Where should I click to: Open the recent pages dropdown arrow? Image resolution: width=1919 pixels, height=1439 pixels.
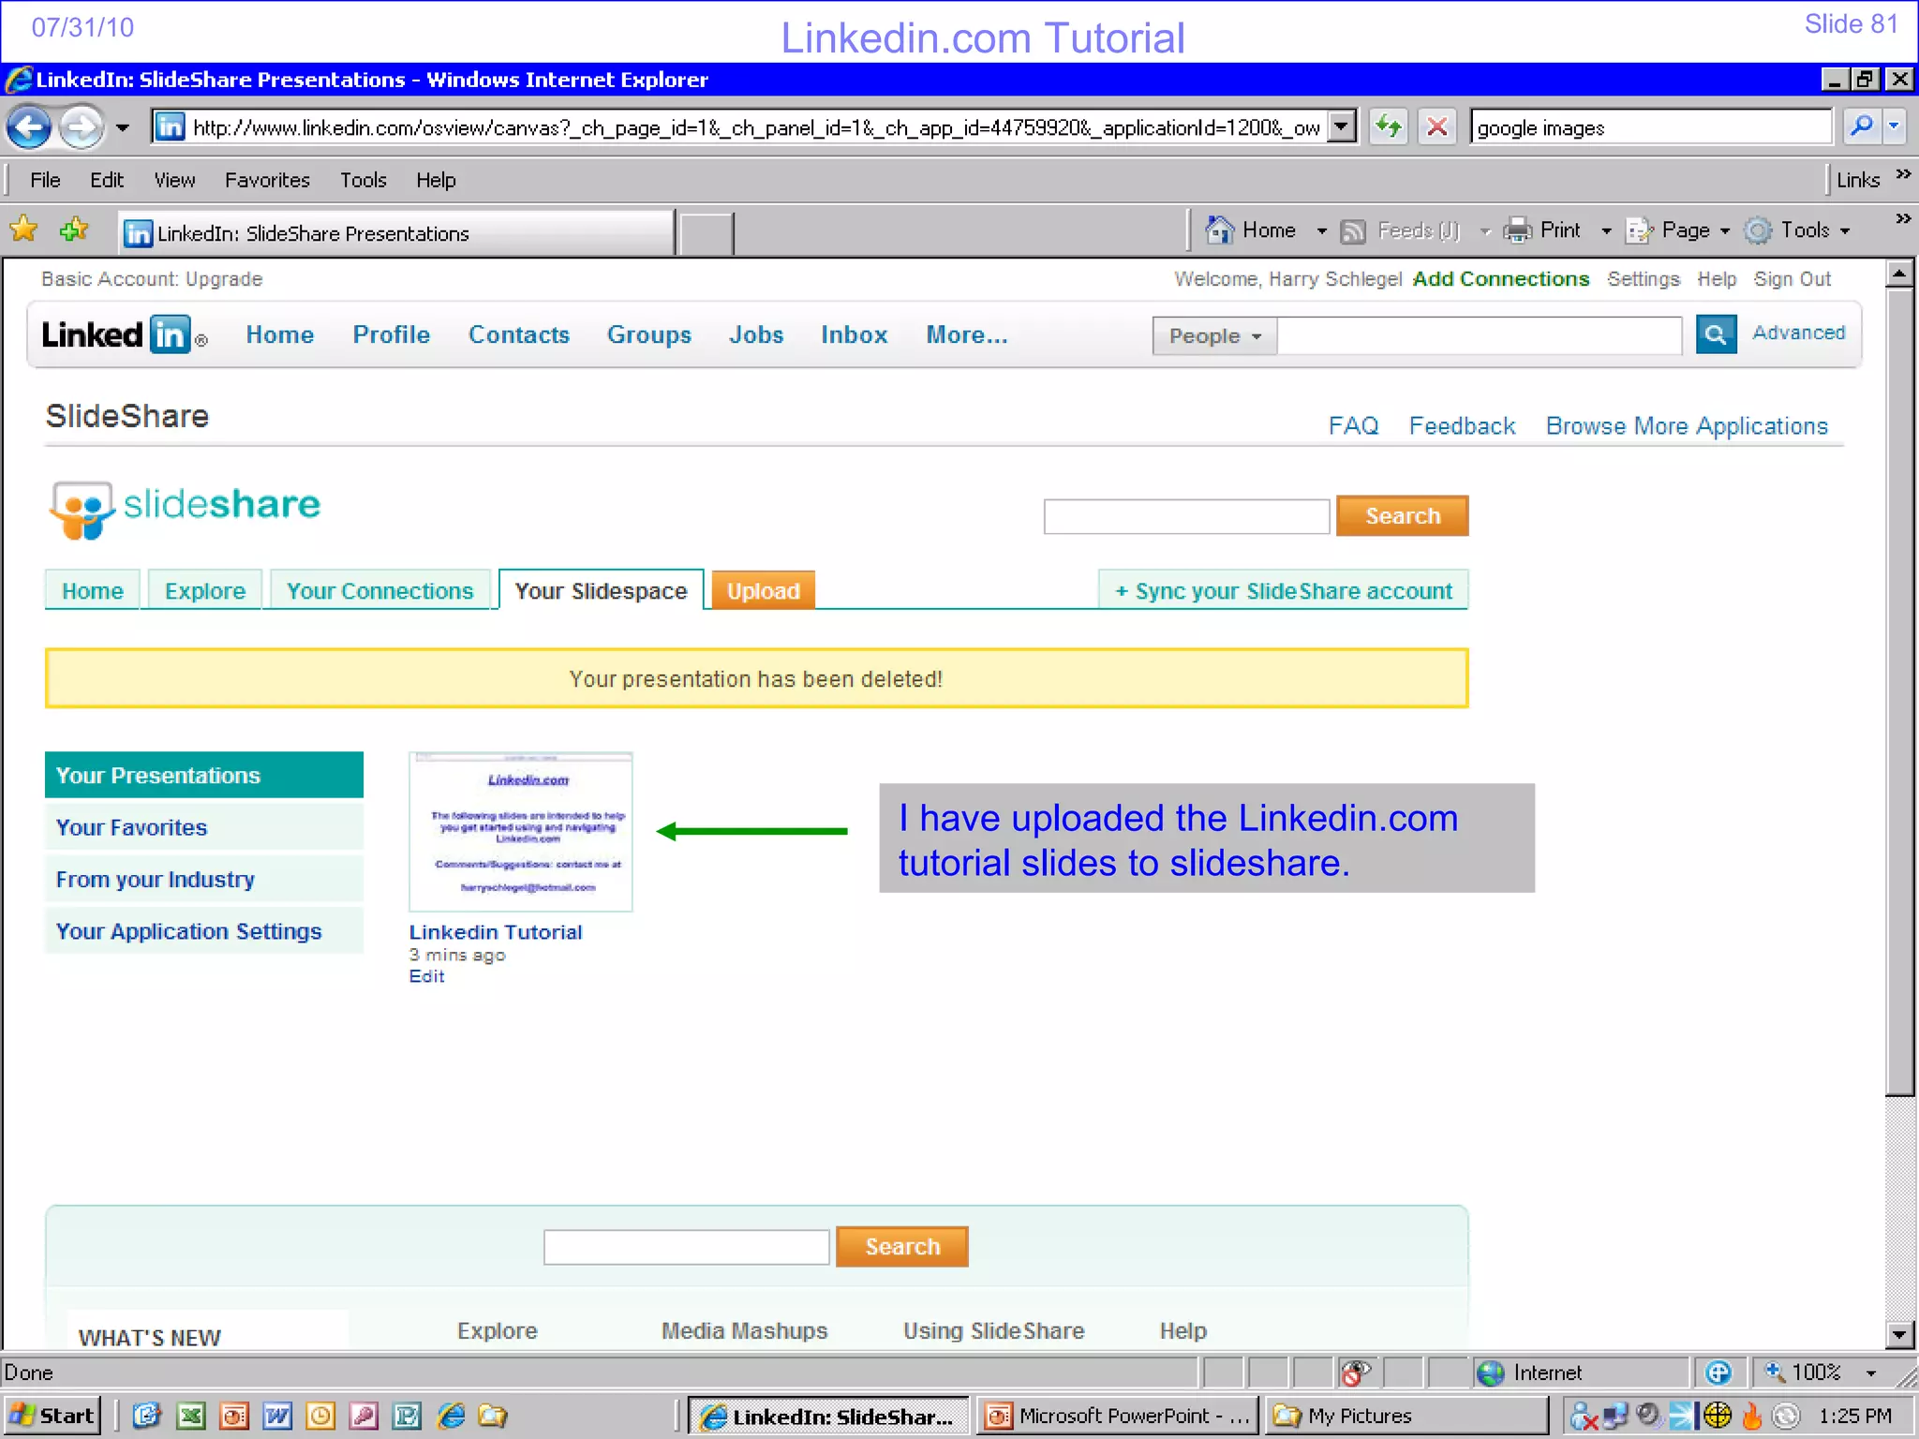click(123, 127)
